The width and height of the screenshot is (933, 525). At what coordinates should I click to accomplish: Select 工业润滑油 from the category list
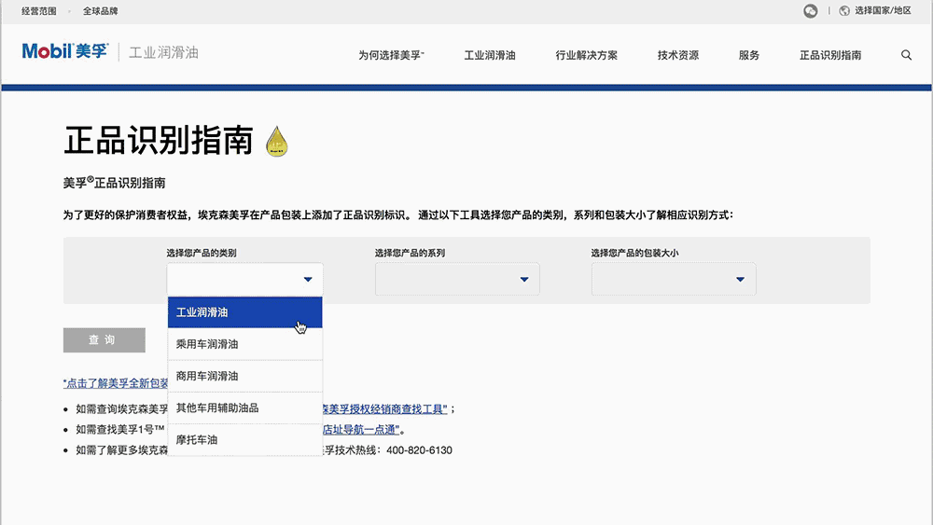(244, 312)
